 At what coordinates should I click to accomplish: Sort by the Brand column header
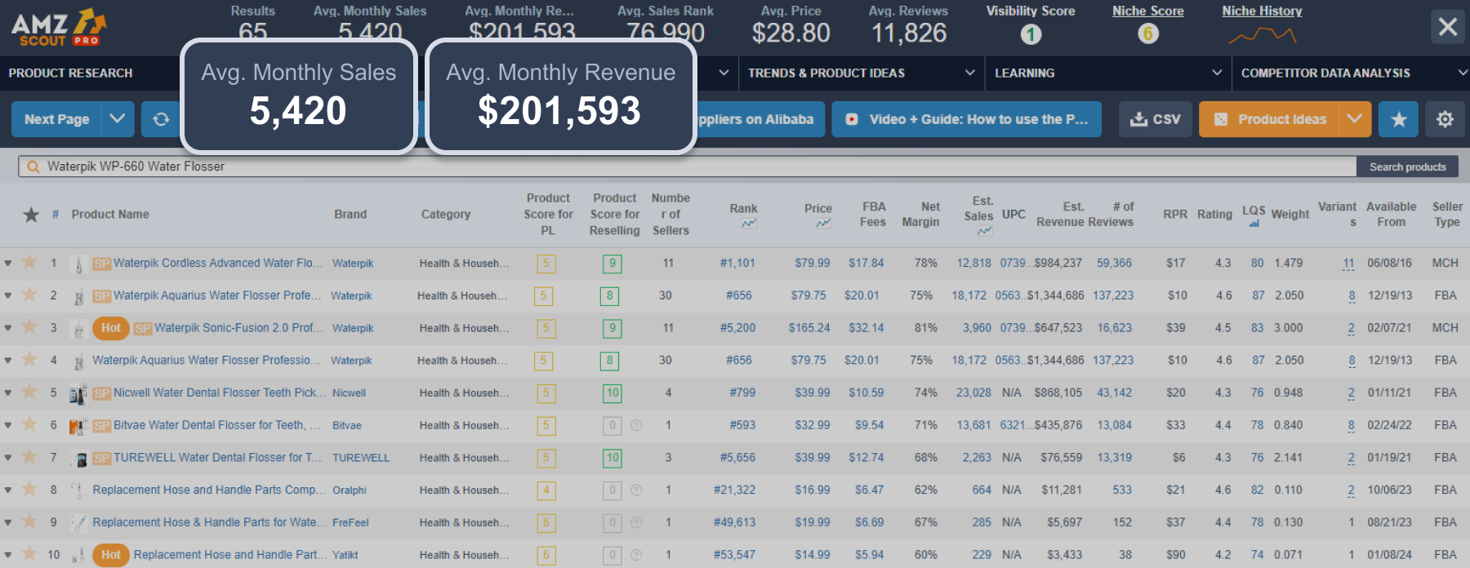(350, 215)
